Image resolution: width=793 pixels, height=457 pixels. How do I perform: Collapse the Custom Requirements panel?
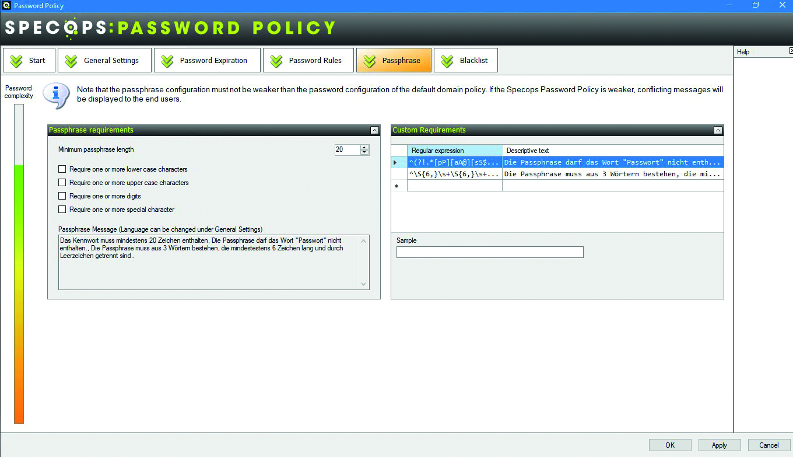718,130
